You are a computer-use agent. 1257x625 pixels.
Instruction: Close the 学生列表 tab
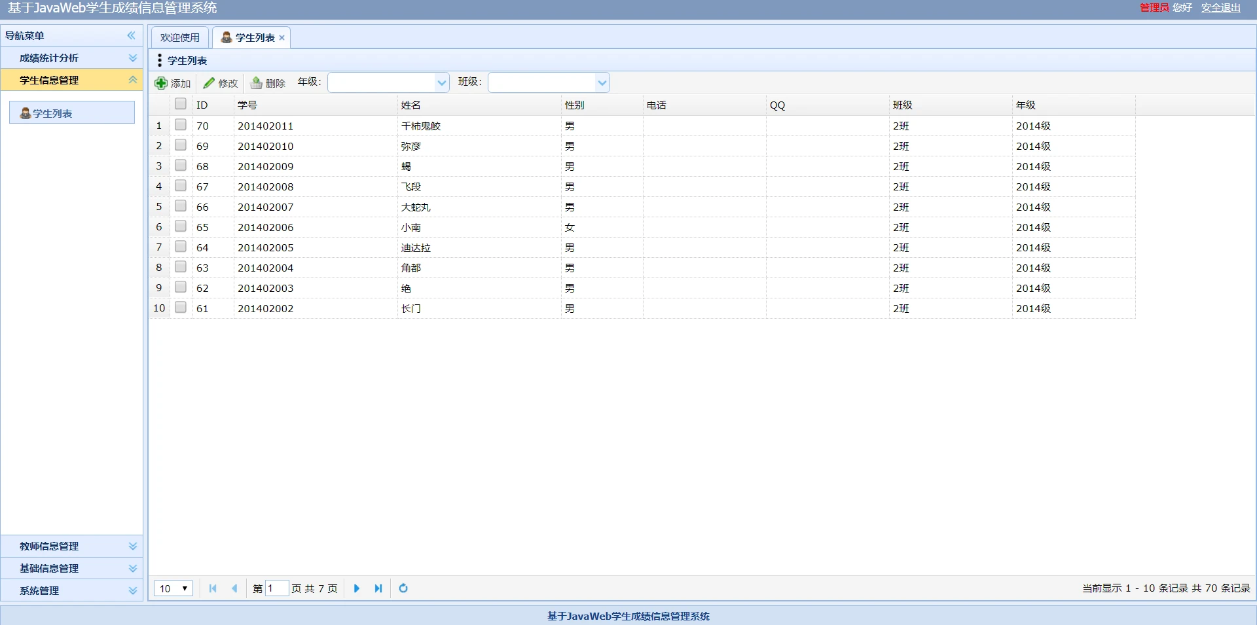pos(282,38)
